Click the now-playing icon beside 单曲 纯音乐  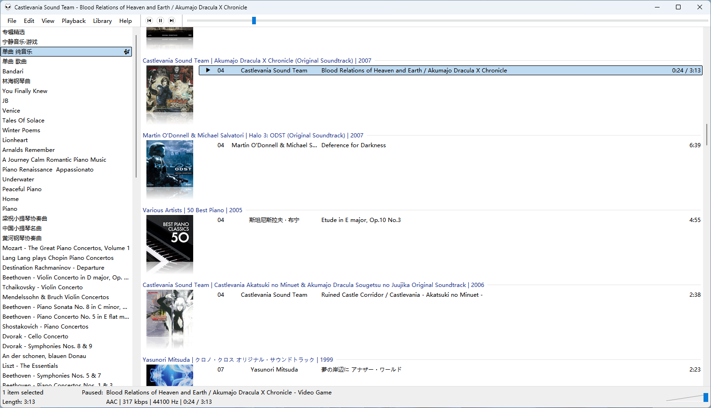point(127,52)
